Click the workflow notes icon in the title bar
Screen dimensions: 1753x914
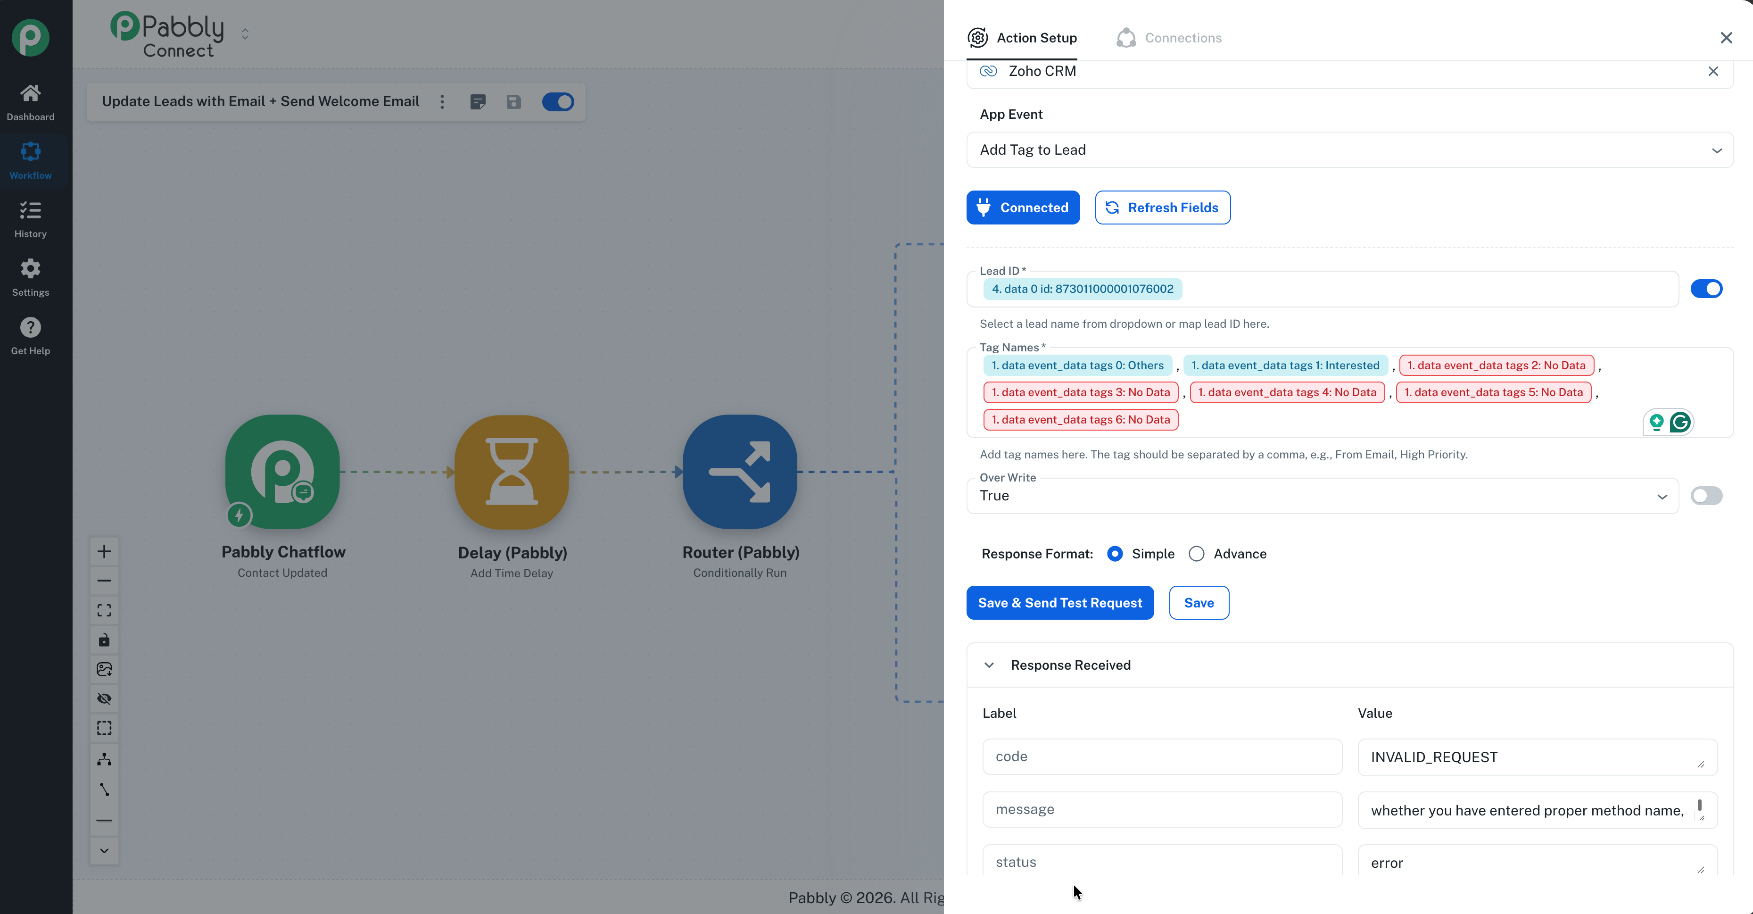pyautogui.click(x=478, y=102)
